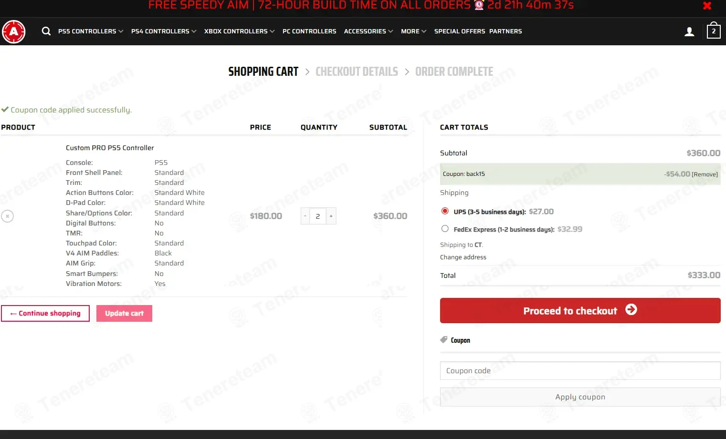Click the 'Shipping to CT.' text
The width and height of the screenshot is (726, 439).
point(462,245)
